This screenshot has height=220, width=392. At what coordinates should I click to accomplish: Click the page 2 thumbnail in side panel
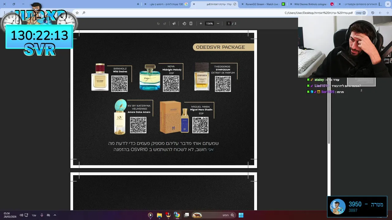coord(361,82)
